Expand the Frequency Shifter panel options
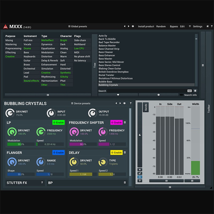This screenshot has height=214, width=214. tap(125, 123)
